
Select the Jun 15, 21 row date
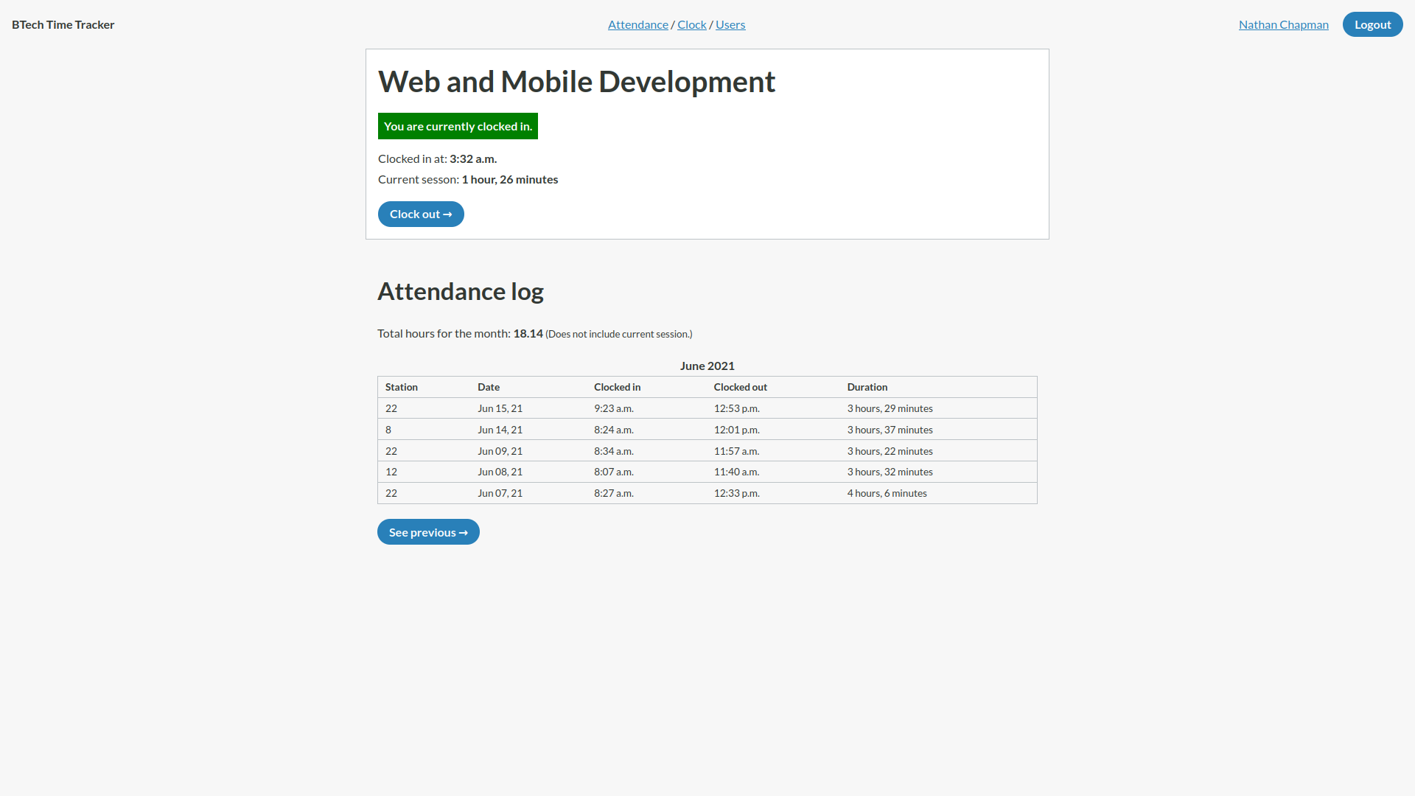(x=500, y=408)
